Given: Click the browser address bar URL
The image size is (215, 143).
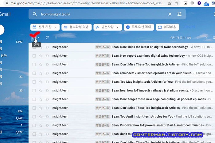Looking at the screenshot, I should [x=87, y=3].
